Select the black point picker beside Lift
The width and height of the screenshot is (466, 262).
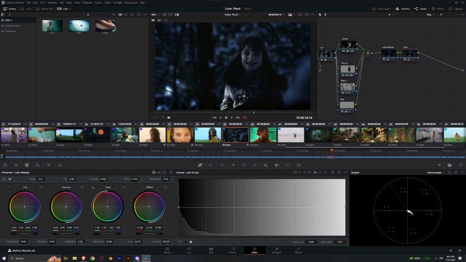[10, 187]
